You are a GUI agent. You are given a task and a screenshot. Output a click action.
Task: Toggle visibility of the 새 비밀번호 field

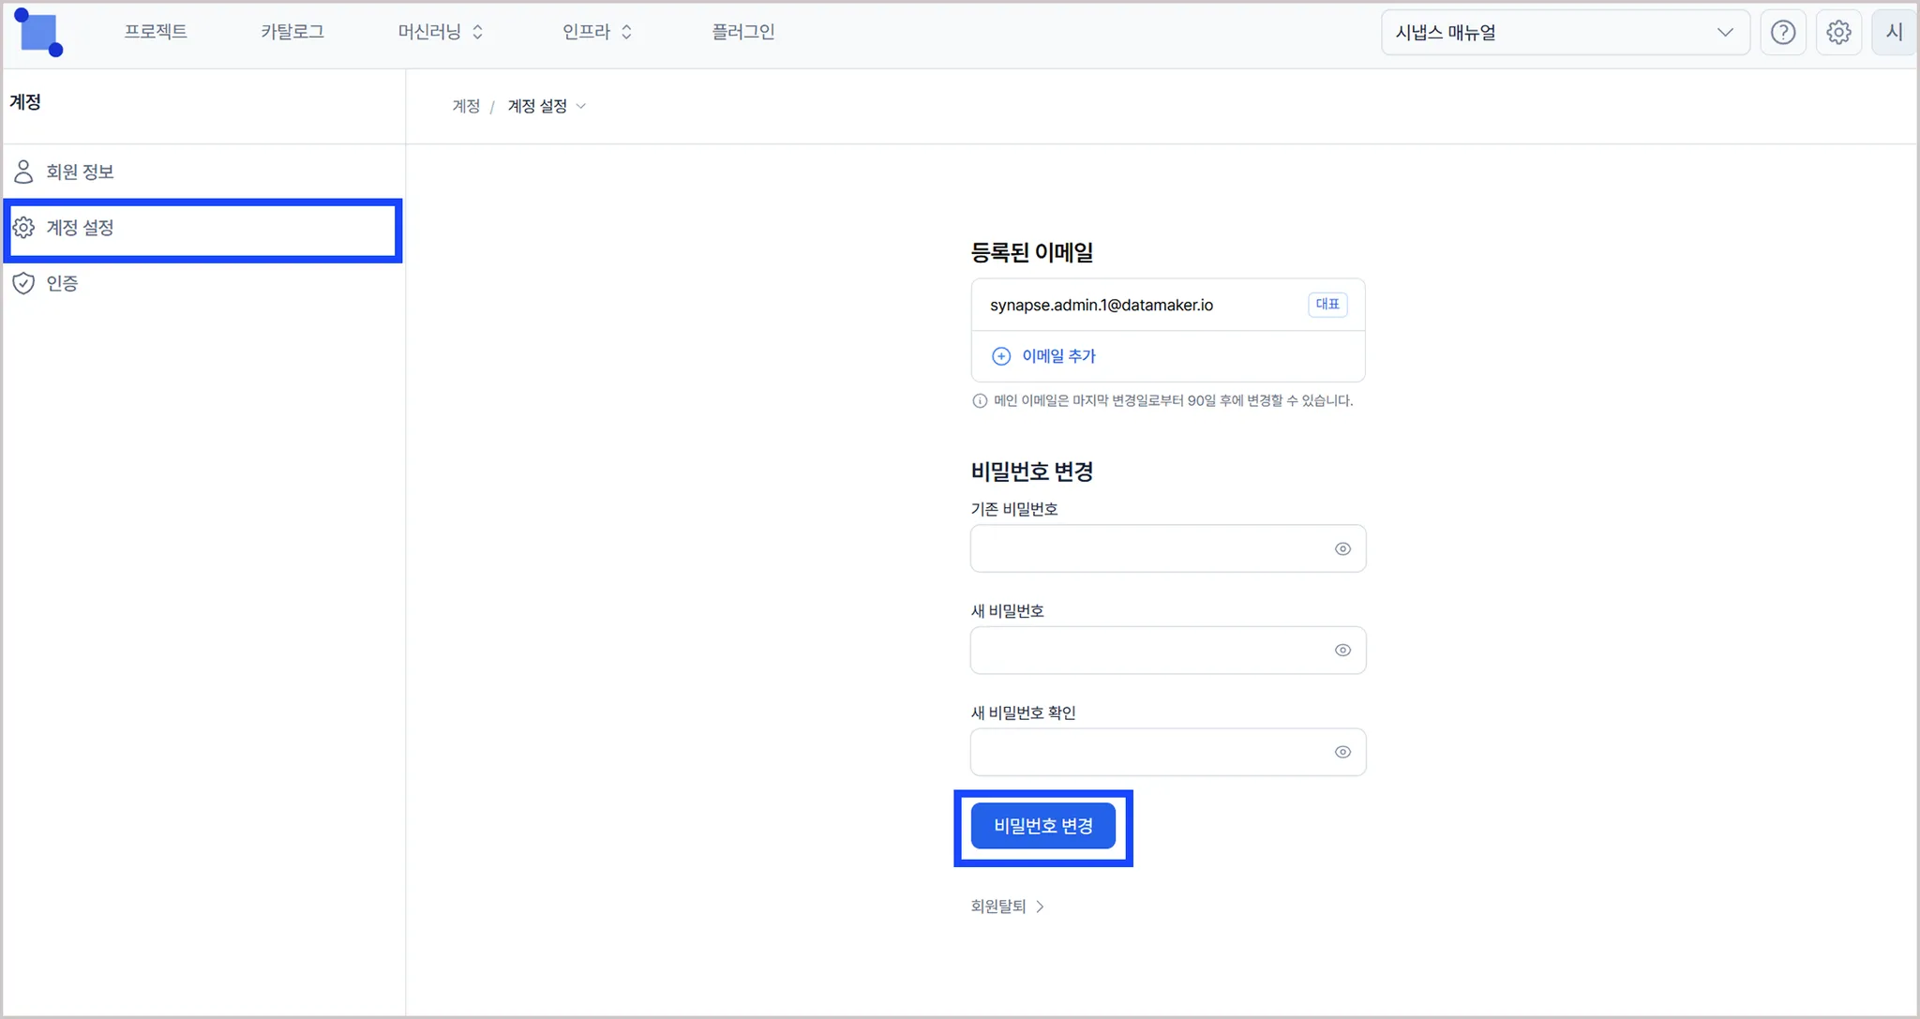(1342, 651)
